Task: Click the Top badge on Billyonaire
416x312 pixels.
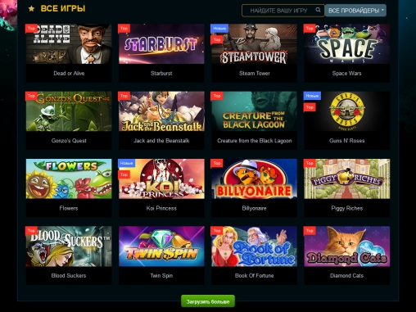Action: (217, 163)
